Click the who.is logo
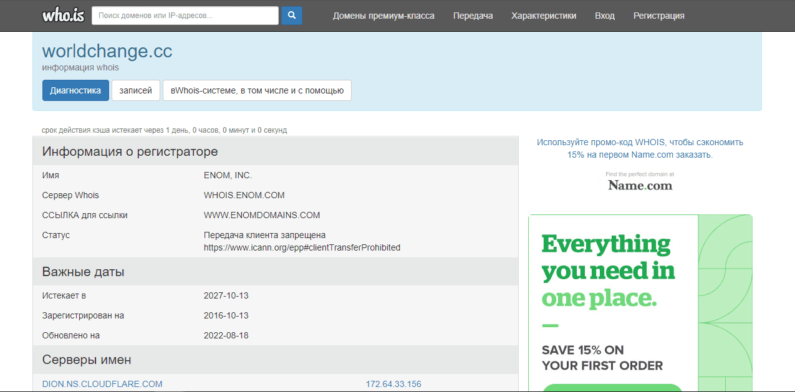This screenshot has width=795, height=392. (63, 16)
